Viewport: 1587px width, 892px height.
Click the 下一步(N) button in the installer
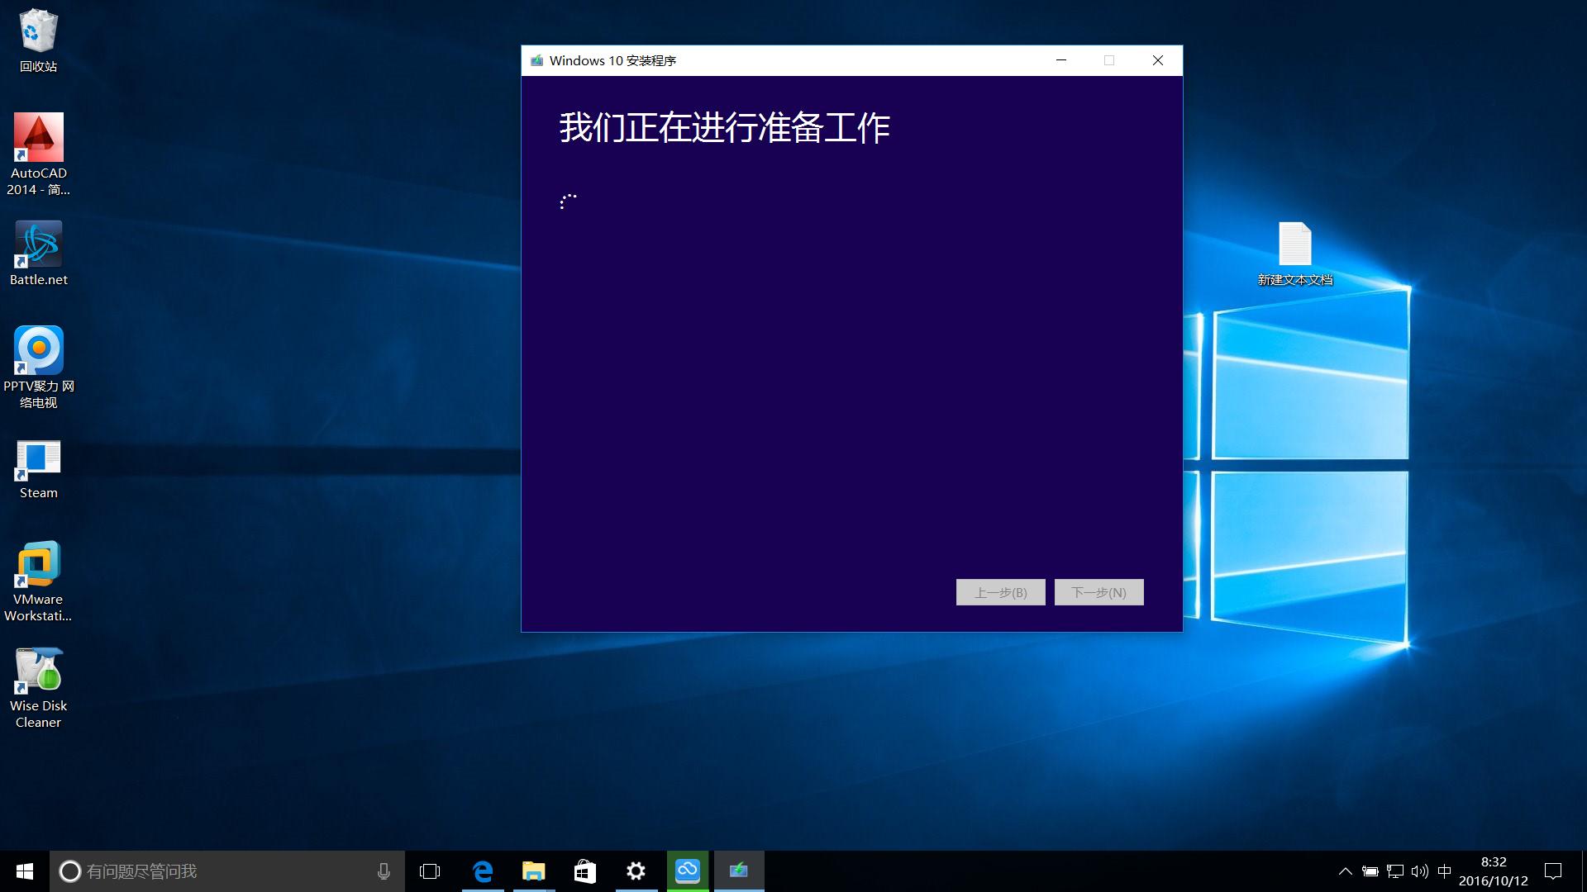(1099, 591)
